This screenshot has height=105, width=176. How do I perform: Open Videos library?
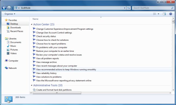14,53
